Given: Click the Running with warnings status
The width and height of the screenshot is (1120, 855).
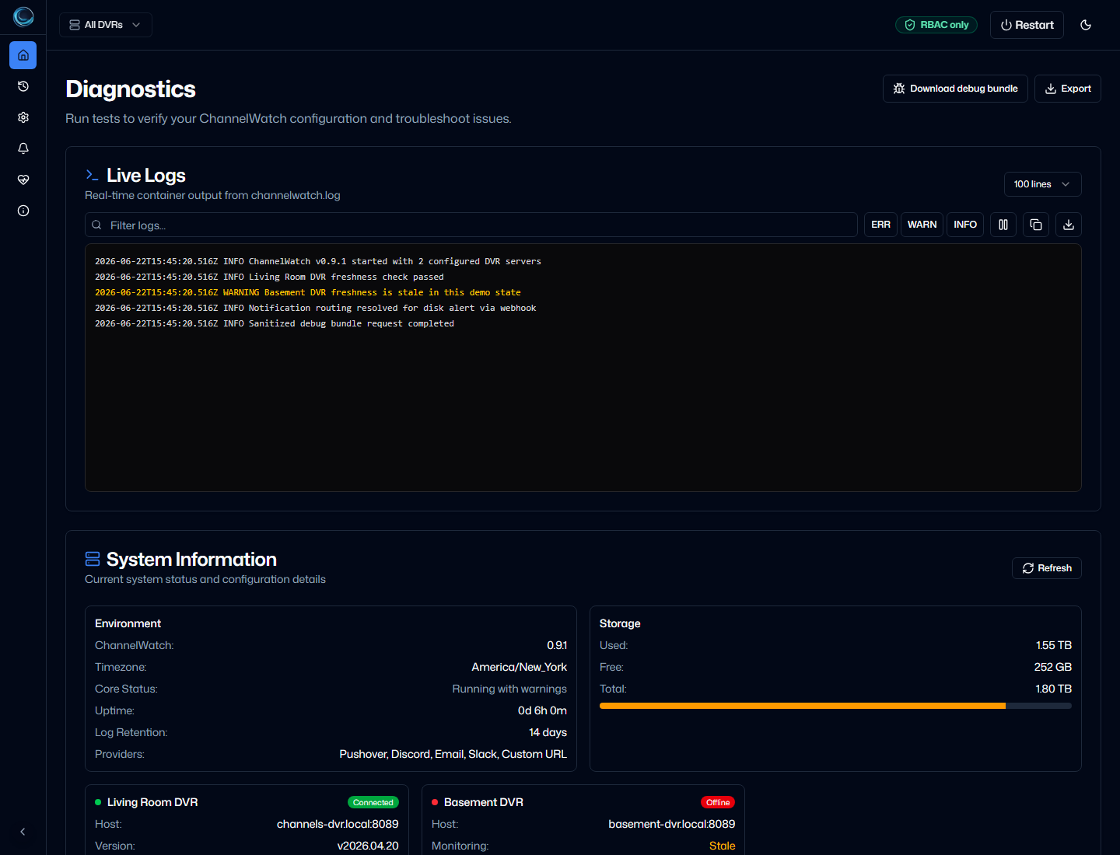Looking at the screenshot, I should click(x=509, y=689).
